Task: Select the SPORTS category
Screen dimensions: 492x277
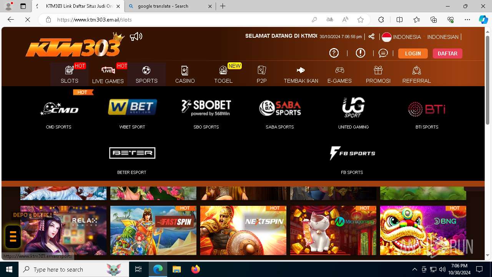Action: pyautogui.click(x=146, y=74)
